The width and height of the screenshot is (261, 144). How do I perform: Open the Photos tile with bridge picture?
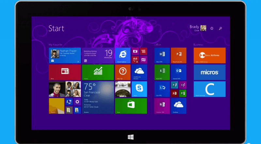123,89
